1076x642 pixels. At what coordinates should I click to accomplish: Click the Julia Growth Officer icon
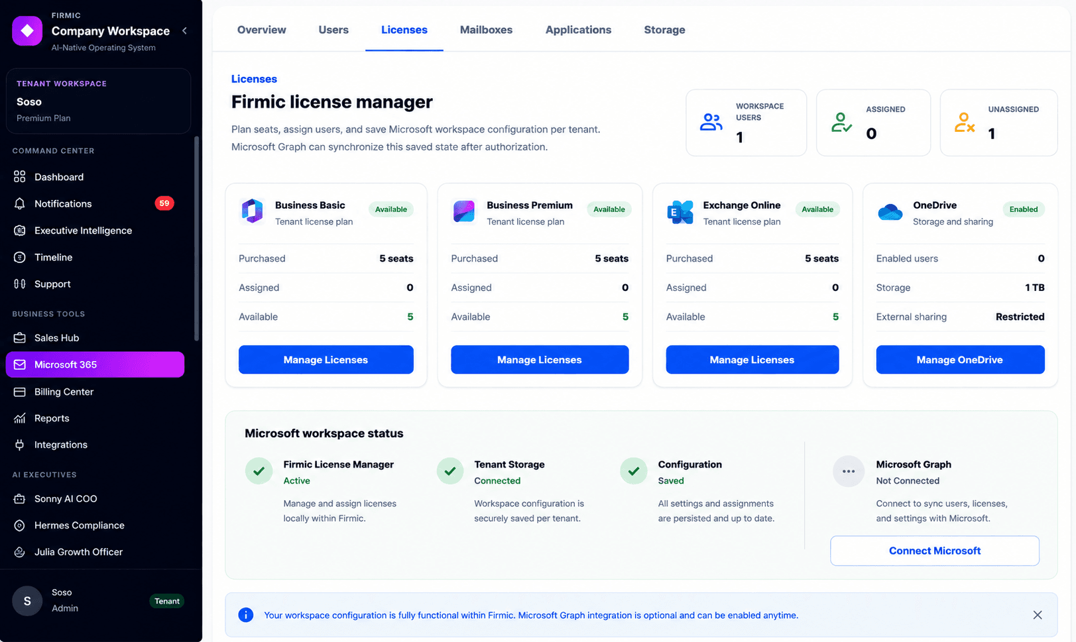tap(20, 552)
